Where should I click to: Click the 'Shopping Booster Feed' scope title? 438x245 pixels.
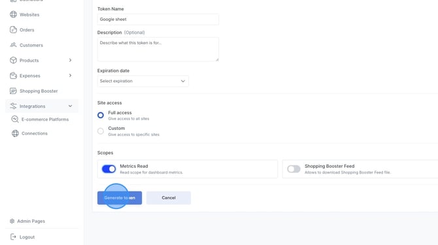(x=329, y=166)
